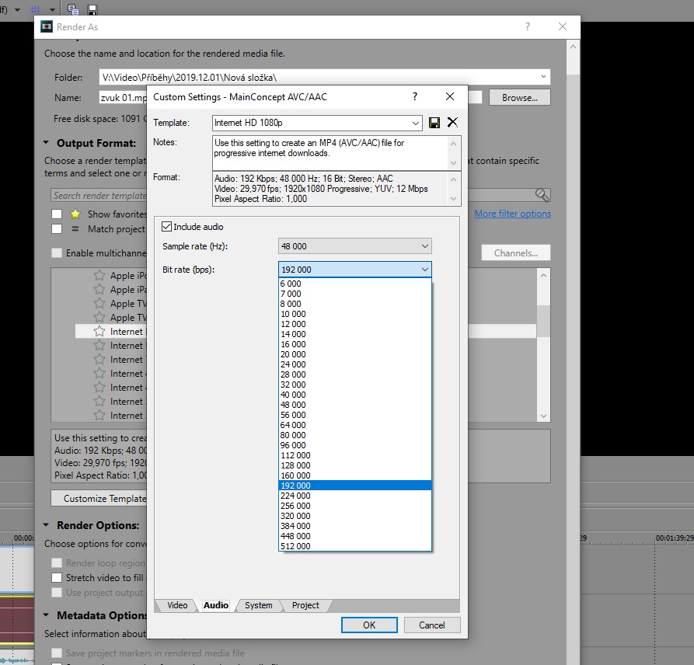Choose 256 000 from the bit rate list

(x=295, y=506)
